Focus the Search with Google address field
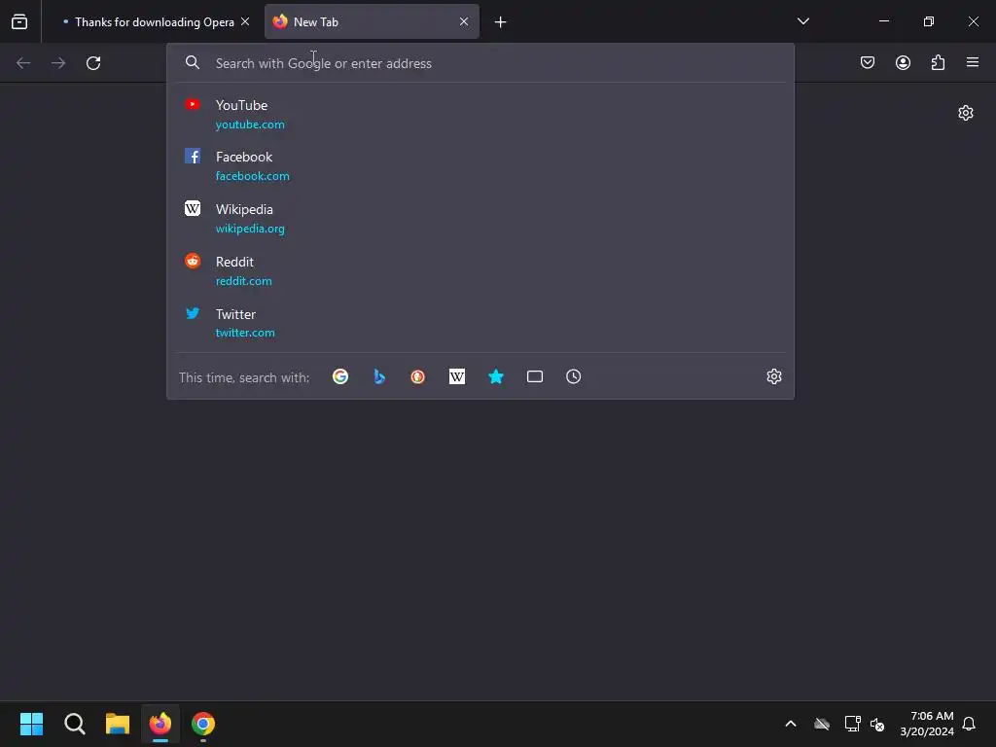 480,63
